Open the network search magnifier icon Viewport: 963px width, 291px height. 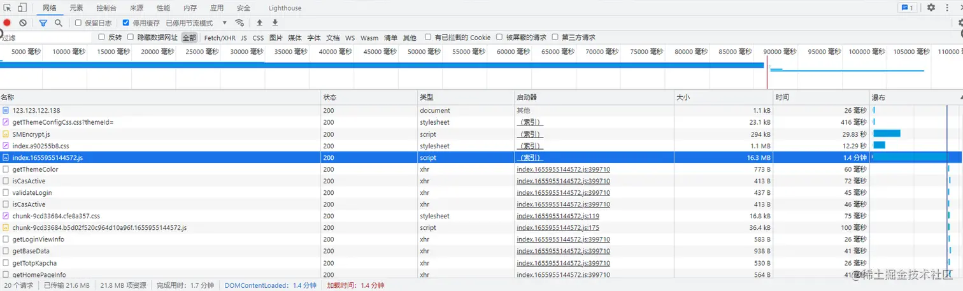[x=59, y=23]
